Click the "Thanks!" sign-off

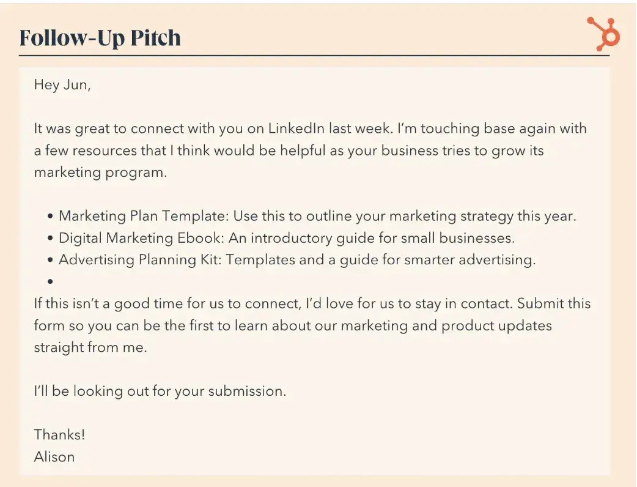(x=59, y=435)
